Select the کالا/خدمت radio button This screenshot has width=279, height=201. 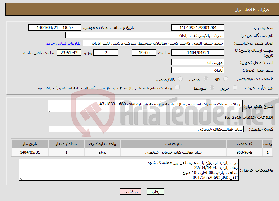tap(180, 79)
